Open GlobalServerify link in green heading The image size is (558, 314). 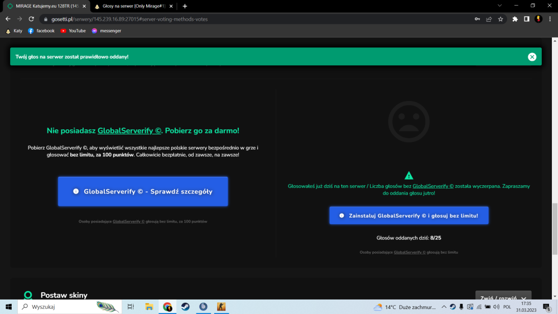tap(129, 131)
